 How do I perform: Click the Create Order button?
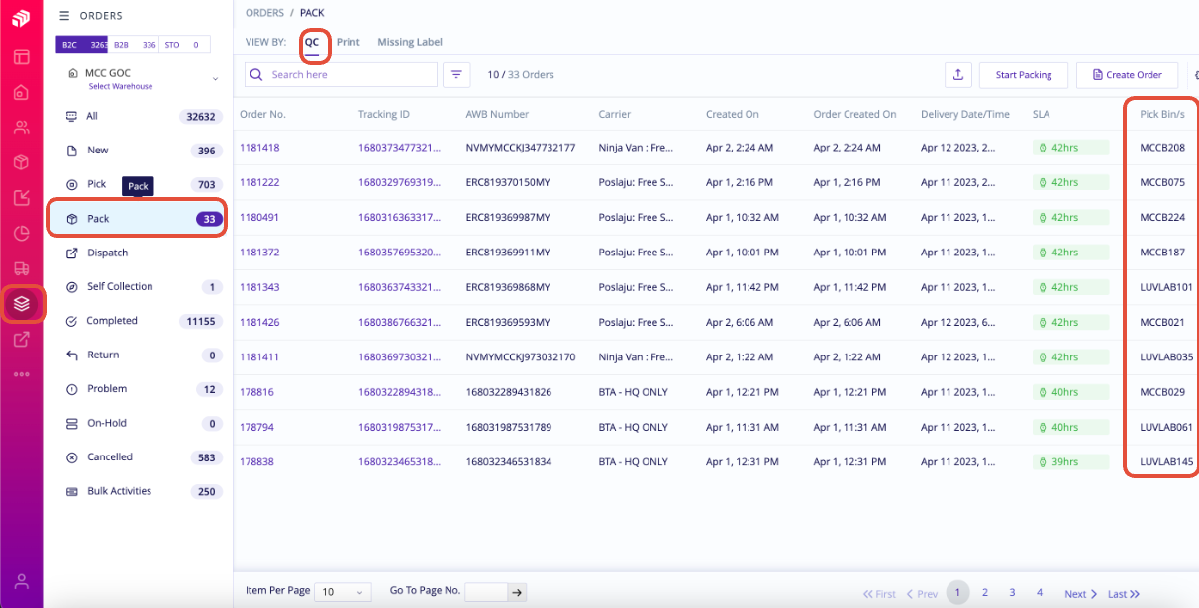[x=1128, y=75]
